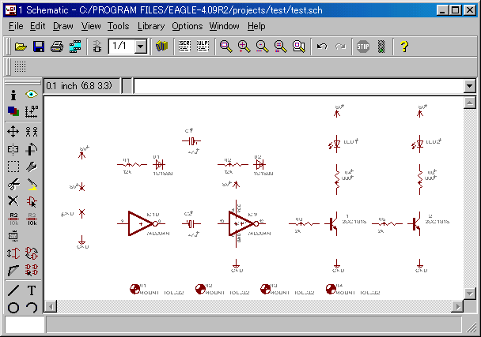Click the zoom-to-fit magnifier icon
481x337 pixels.
(x=225, y=47)
